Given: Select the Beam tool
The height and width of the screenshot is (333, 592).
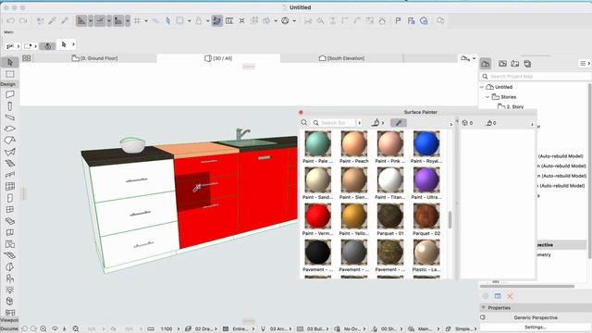Looking at the screenshot, I should click(10, 117).
